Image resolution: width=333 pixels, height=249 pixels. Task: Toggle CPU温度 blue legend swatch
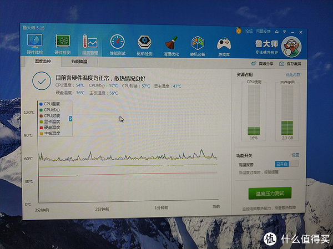click(41, 104)
